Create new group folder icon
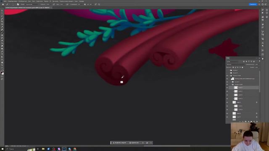The image size is (269, 151). (251, 122)
